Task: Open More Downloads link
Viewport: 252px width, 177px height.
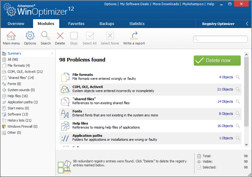Action: [x=166, y=4]
